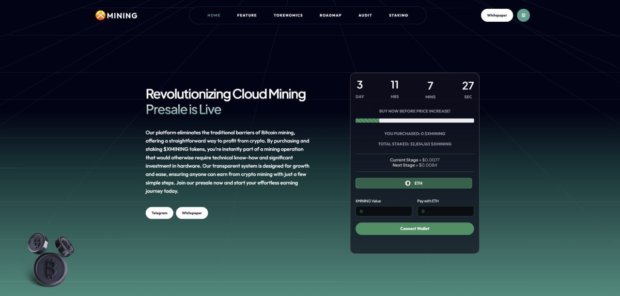The height and width of the screenshot is (296, 620).
Task: Open the Telegram link button
Action: click(x=159, y=213)
